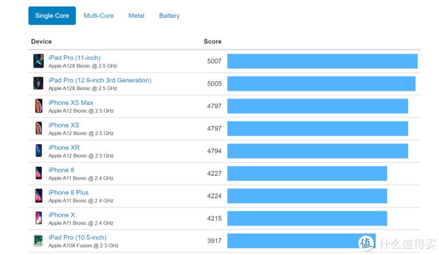
Task: Click the iPad Pro (11-inch) device thumbnail
Action: [39, 61]
